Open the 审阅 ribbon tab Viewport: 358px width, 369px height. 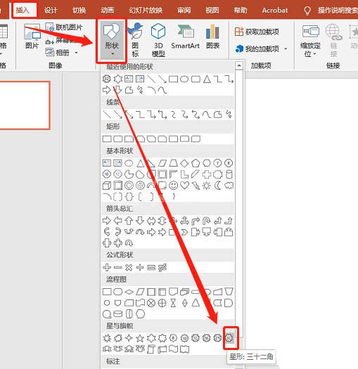[x=184, y=11]
